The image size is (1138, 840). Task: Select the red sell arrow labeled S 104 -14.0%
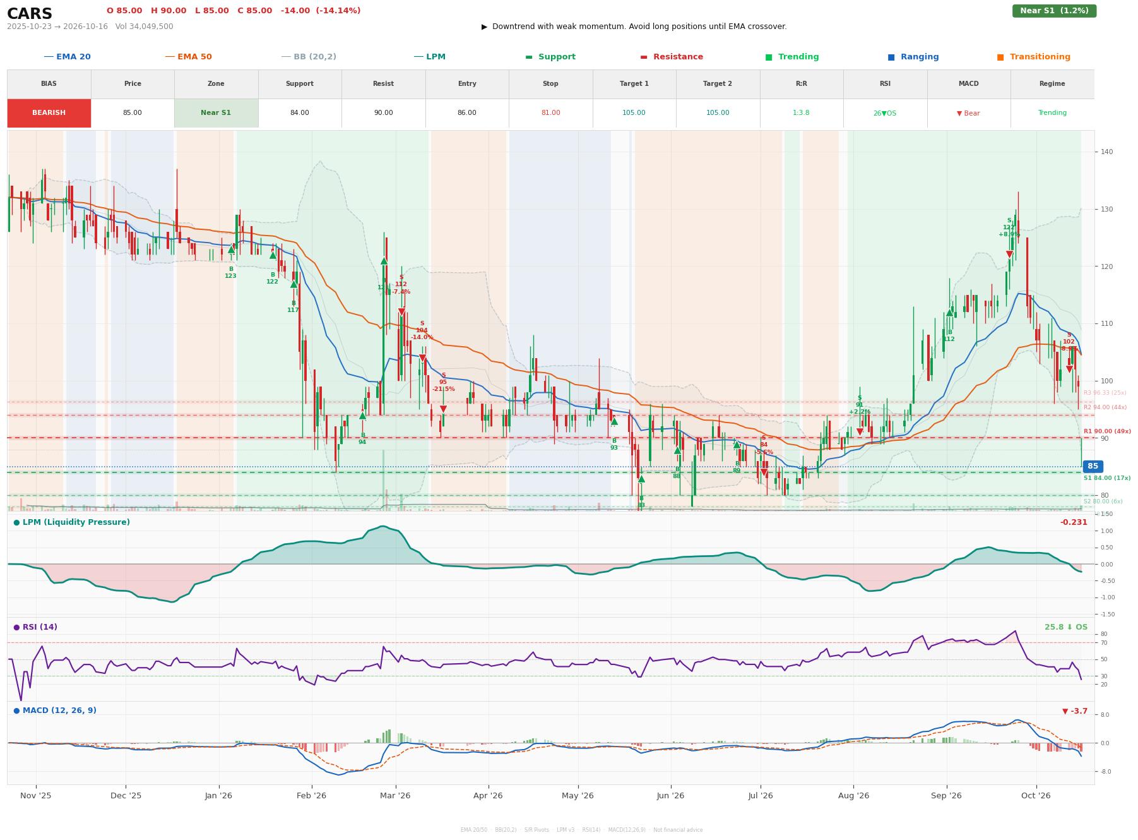[x=423, y=359]
